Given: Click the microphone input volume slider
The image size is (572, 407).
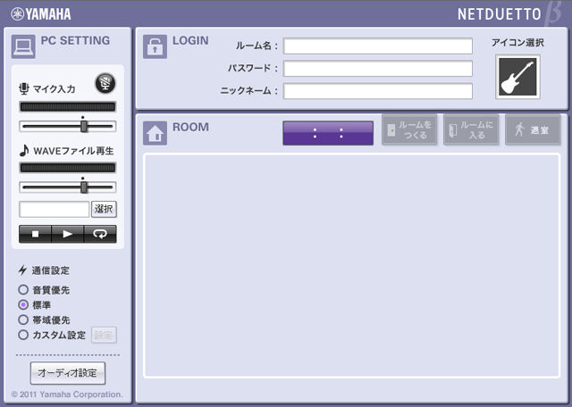Looking at the screenshot, I should 68,126.
